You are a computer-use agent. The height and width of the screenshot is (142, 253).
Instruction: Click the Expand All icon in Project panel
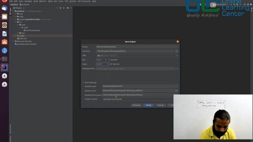(60, 8)
